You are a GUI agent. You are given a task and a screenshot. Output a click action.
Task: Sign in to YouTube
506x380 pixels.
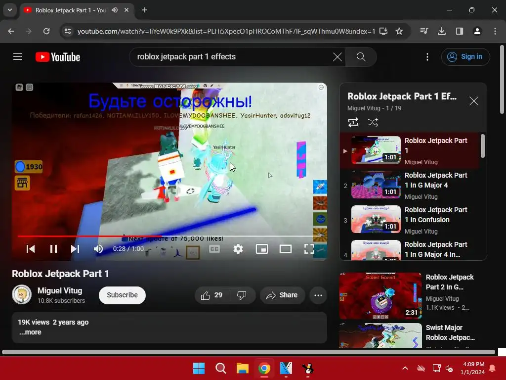[x=465, y=57]
